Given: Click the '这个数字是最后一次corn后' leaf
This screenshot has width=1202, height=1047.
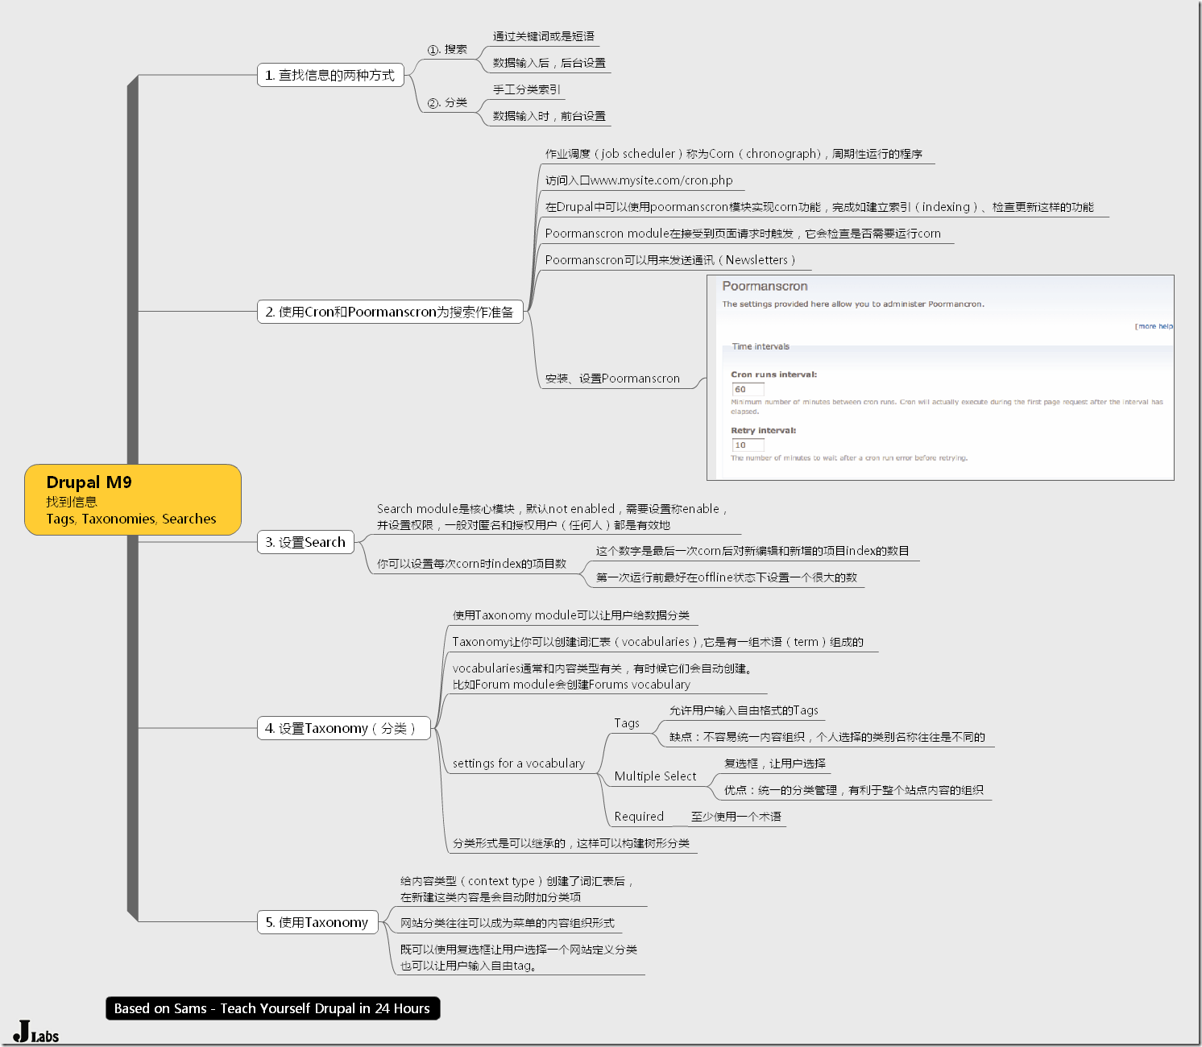Looking at the screenshot, I should (752, 551).
